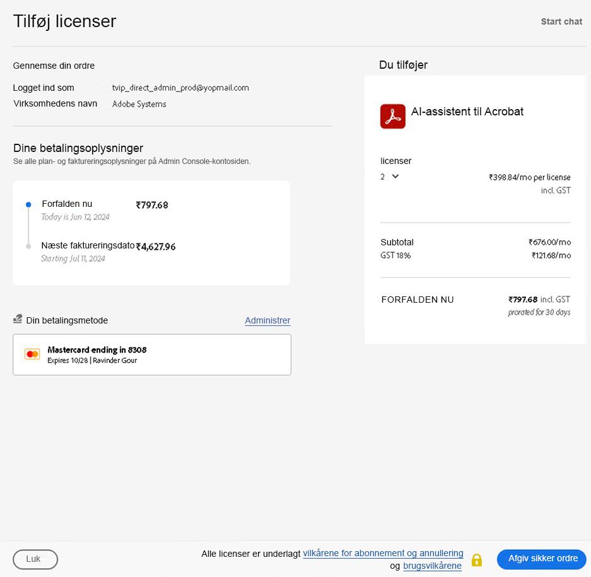Click the payment method card icon beside Din betalingsmetode
Image resolution: width=591 pixels, height=577 pixels.
[17, 318]
